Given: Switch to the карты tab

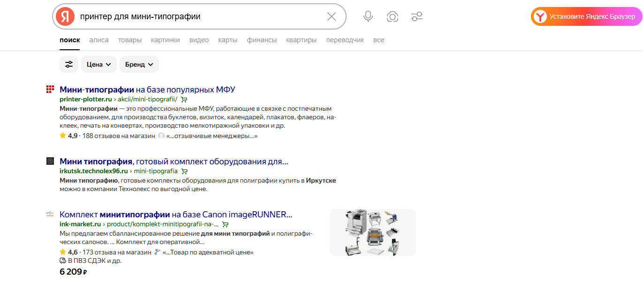Looking at the screenshot, I should [x=228, y=40].
